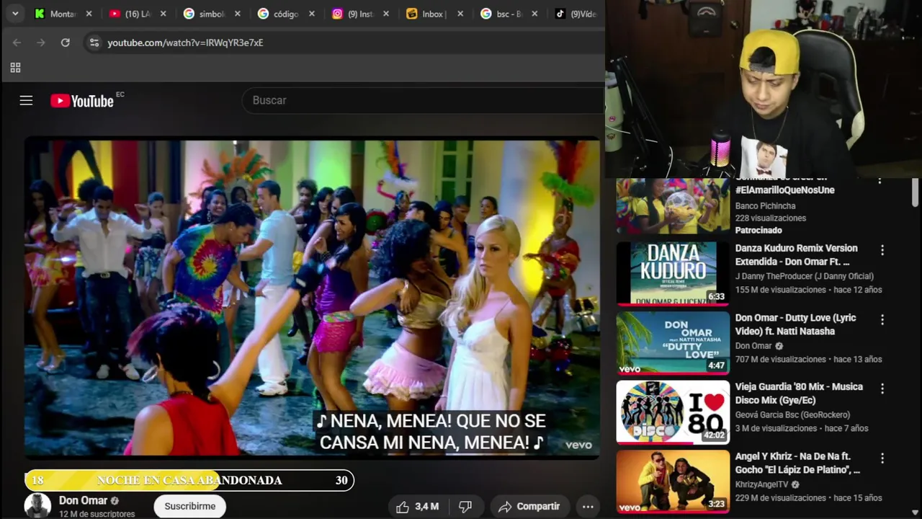
Task: Go back with the browser back arrow
Action: point(17,43)
